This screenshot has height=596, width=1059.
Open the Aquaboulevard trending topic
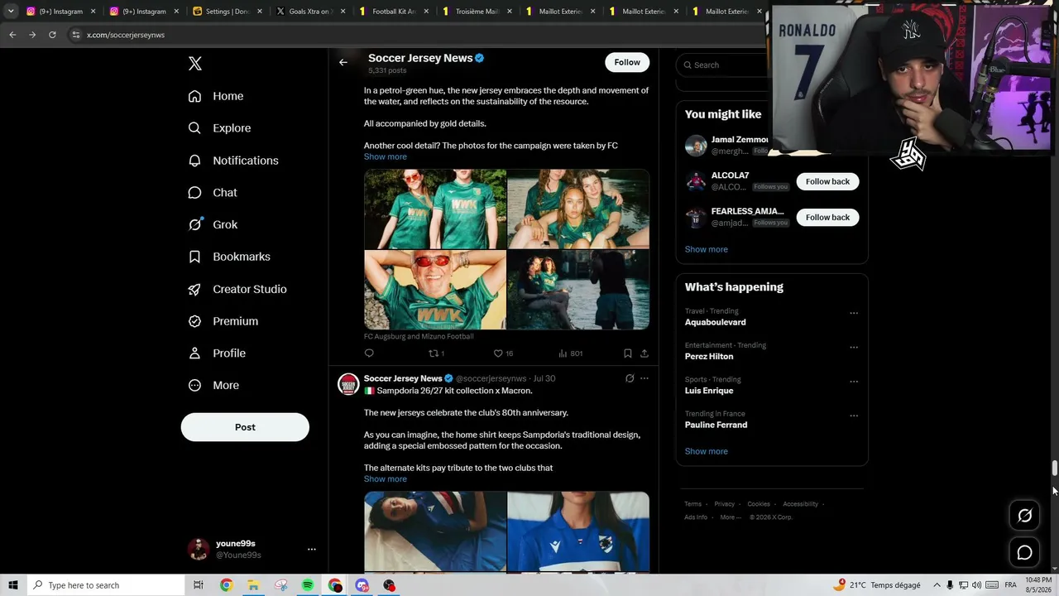click(715, 322)
